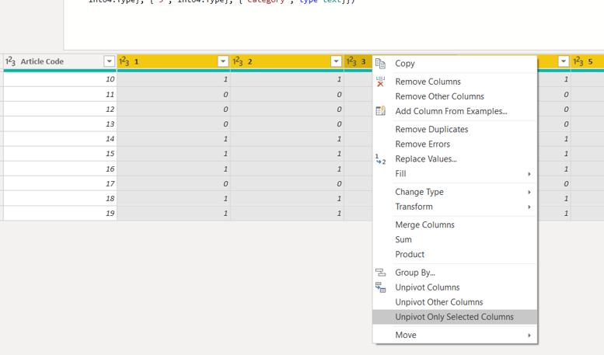Click Article Code cell with value 14
The width and height of the screenshot is (604, 355).
[60, 139]
